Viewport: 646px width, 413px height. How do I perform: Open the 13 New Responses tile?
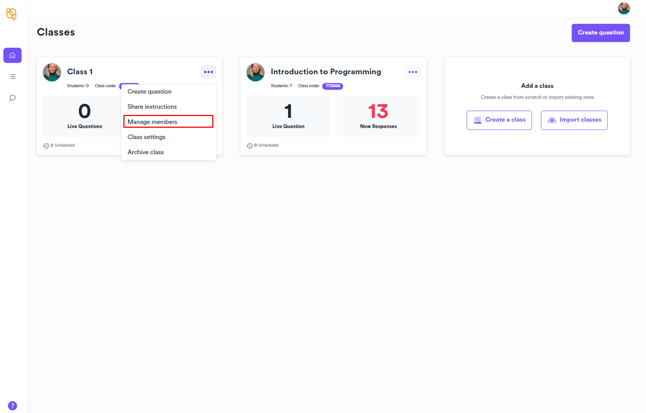(x=378, y=116)
